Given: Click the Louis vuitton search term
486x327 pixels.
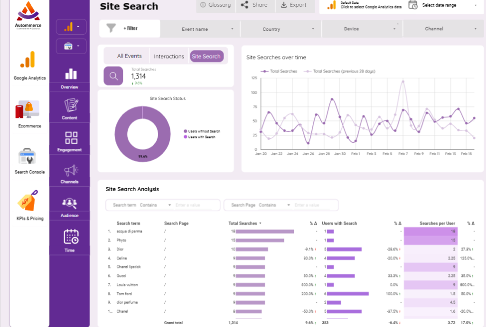Looking at the screenshot, I should coord(127,285).
